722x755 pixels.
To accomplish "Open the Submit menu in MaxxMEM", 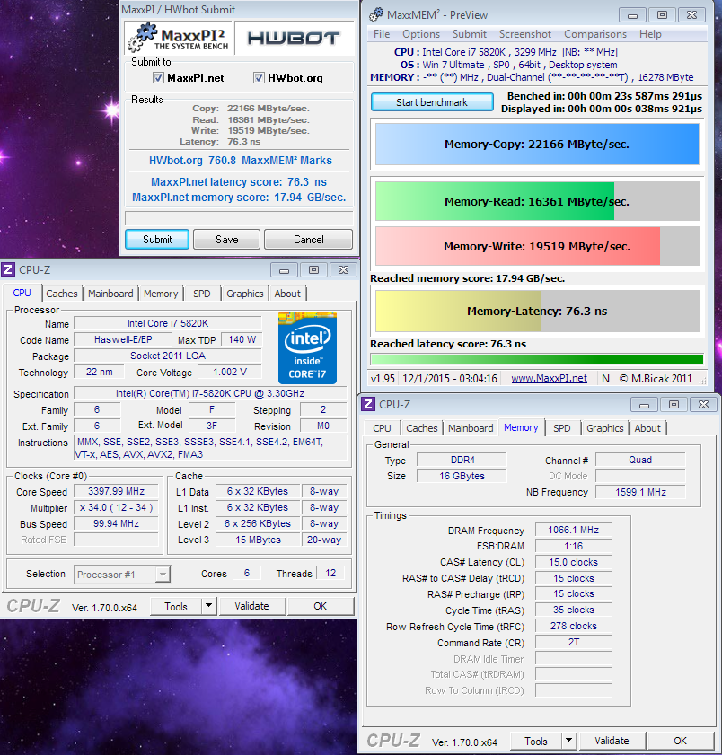I will pos(470,34).
